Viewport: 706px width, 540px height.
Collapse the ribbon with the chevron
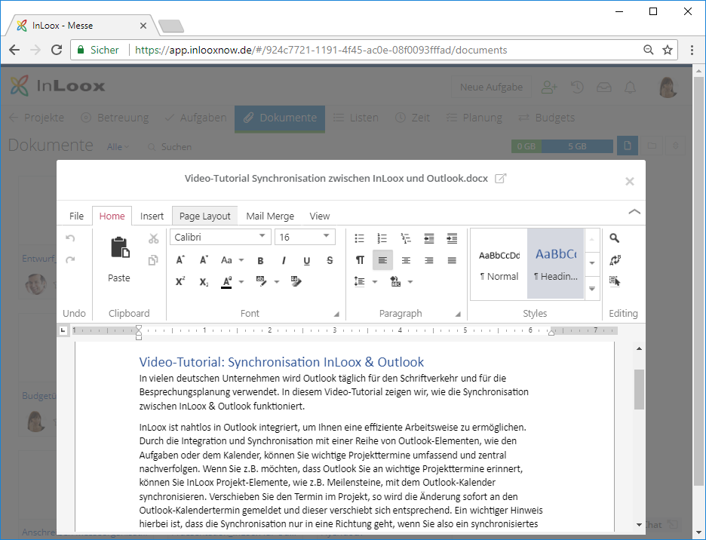pyautogui.click(x=634, y=212)
